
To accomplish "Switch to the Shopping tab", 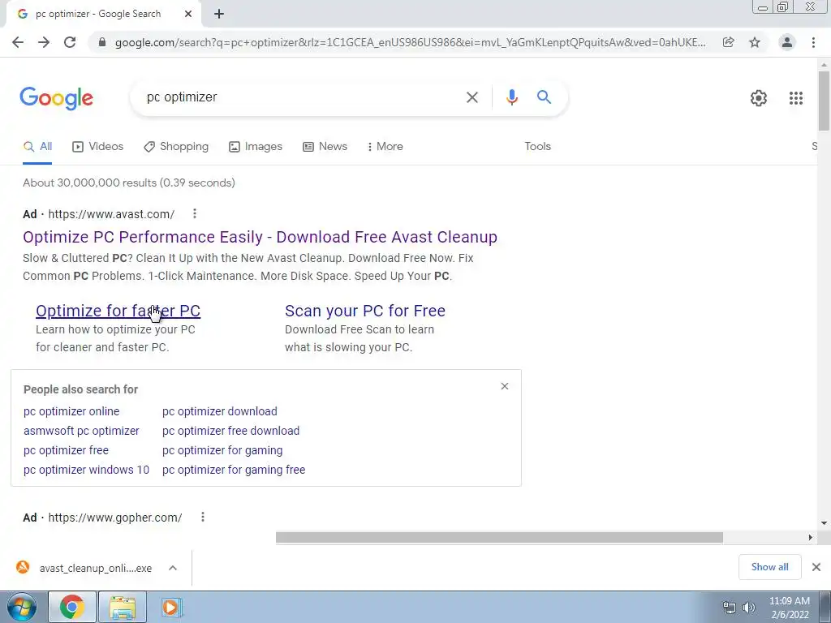I will (176, 147).
